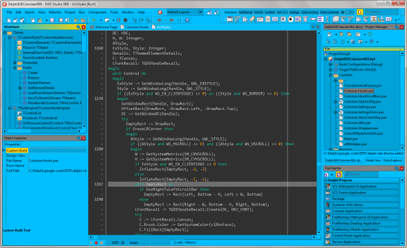Open the File menu
This screenshot has height=248, width=407.
[x=9, y=12]
